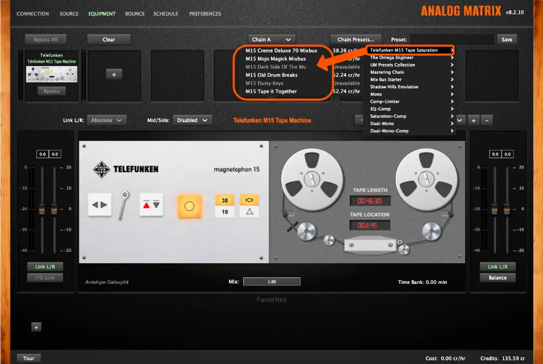Click the Bypass All button
Screen dimensions: 543x364
click(x=46, y=40)
